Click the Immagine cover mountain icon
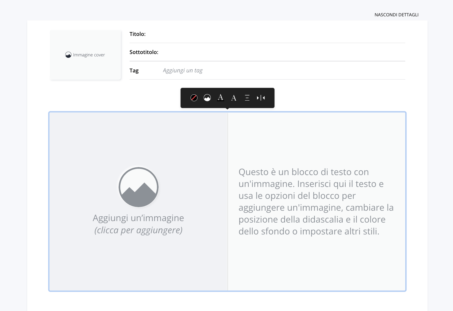453x311 pixels. click(68, 55)
